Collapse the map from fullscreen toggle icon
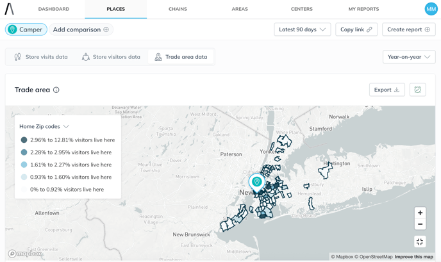The image size is (441, 262). pyautogui.click(x=420, y=242)
